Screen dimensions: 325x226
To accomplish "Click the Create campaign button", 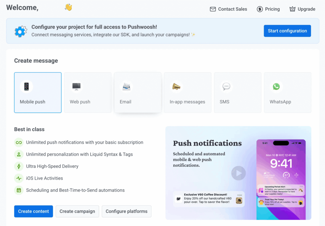I will (77, 211).
